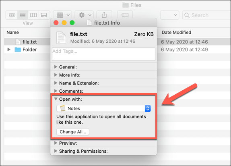The height and width of the screenshot is (166, 231).
Task: Click the Finder Search field
Action: (206, 15)
